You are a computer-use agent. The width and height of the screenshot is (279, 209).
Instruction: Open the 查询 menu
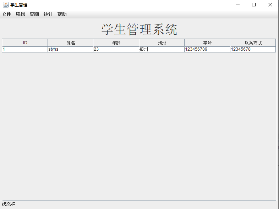[x=34, y=14]
